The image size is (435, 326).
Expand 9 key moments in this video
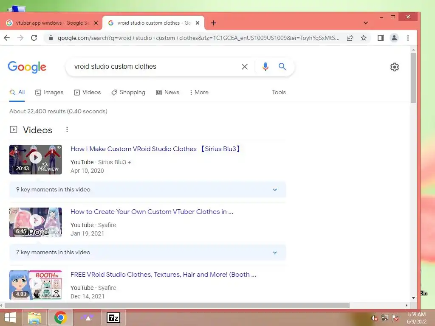click(147, 190)
